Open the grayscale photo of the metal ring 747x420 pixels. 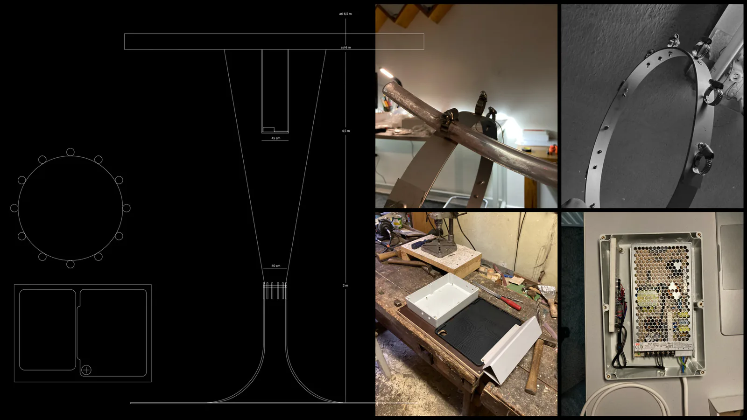(652, 106)
